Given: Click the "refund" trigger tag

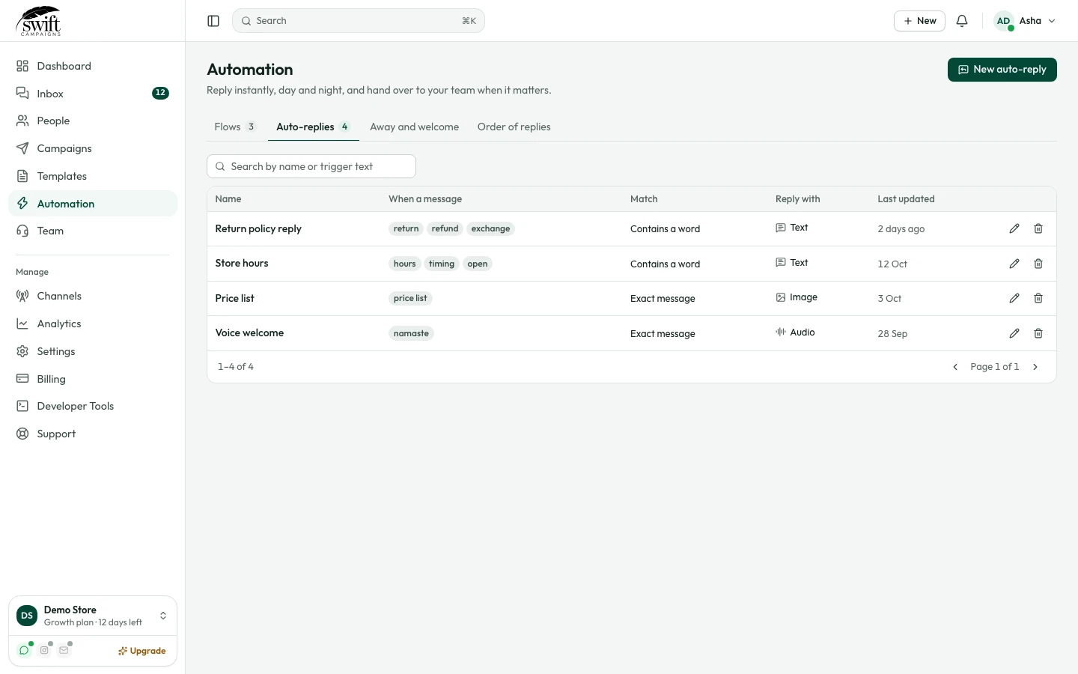Looking at the screenshot, I should tap(445, 228).
